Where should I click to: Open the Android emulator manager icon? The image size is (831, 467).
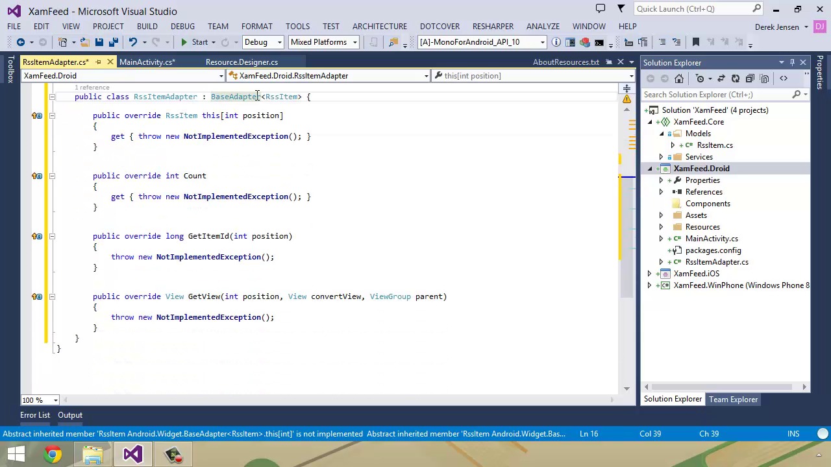(x=570, y=42)
